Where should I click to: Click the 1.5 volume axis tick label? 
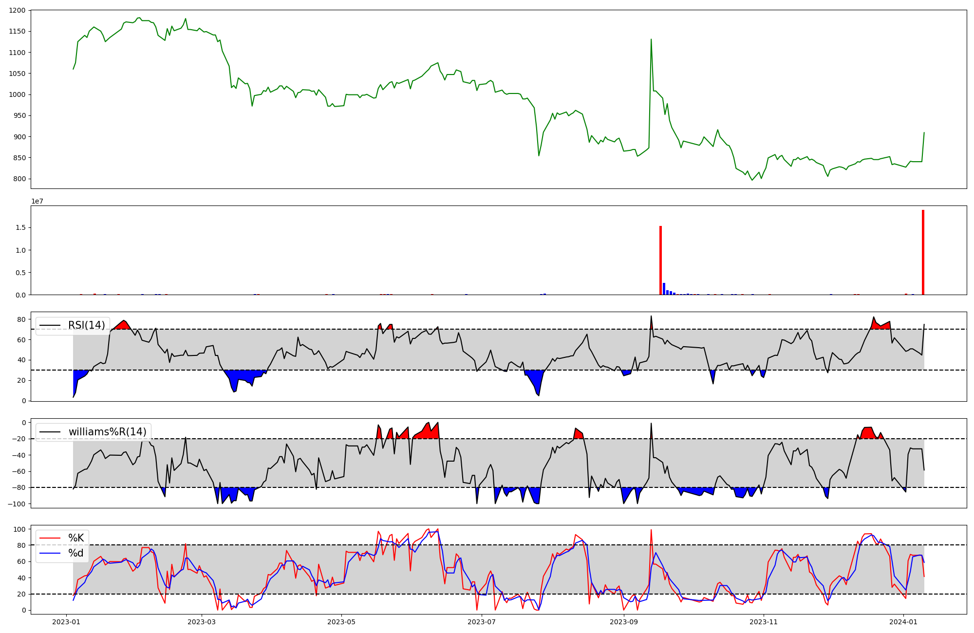point(21,227)
